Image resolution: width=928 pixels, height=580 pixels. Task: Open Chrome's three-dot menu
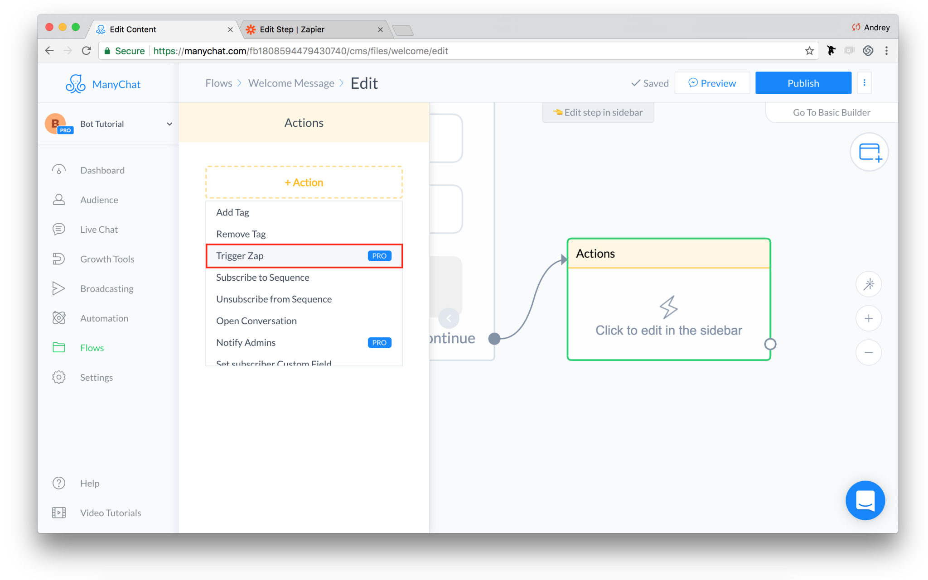(886, 51)
